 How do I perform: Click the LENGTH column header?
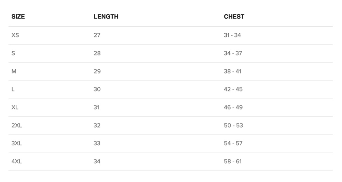pos(106,16)
